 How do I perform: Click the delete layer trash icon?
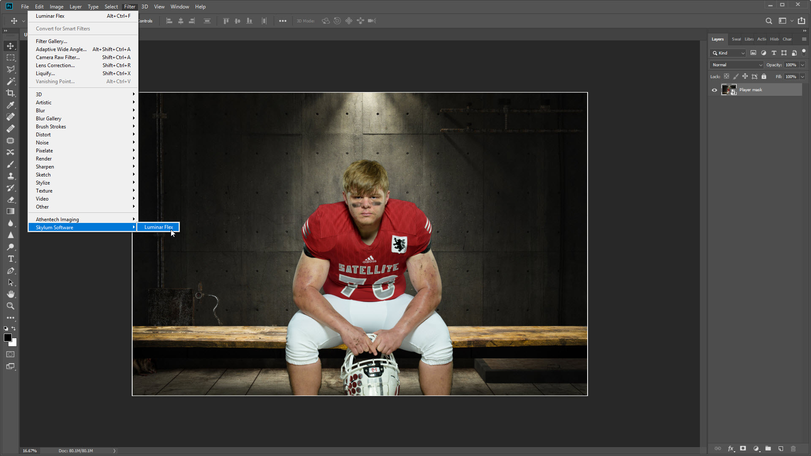(x=793, y=448)
